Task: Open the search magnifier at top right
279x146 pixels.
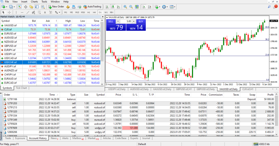Action: [269, 7]
